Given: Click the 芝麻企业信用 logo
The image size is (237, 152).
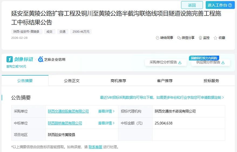Looking at the screenshot, I should [x=52, y=59].
